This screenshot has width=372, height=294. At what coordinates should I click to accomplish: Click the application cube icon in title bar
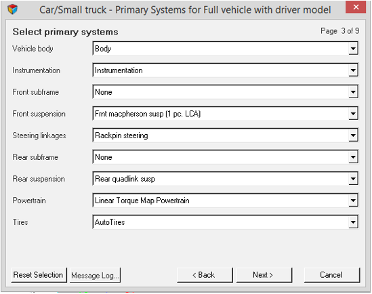12,9
